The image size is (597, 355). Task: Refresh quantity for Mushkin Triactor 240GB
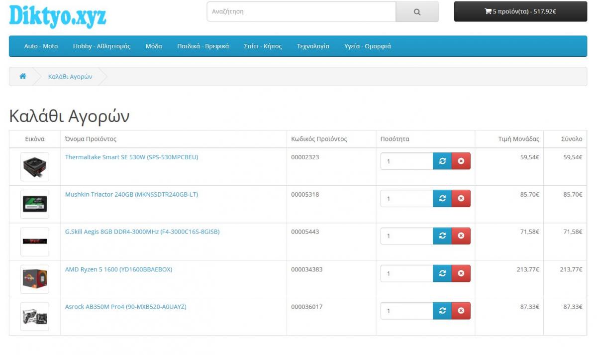click(442, 198)
